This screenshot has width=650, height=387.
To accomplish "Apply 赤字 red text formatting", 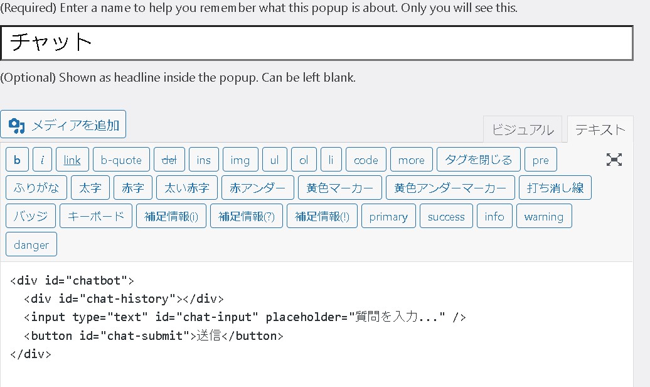I will pyautogui.click(x=132, y=187).
